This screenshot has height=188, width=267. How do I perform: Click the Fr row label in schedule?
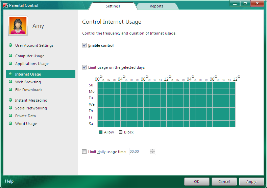[x=91, y=117]
